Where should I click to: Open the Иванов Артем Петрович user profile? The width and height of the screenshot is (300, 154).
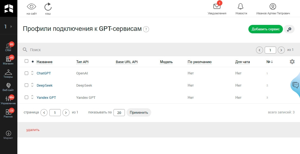[x=273, y=9]
